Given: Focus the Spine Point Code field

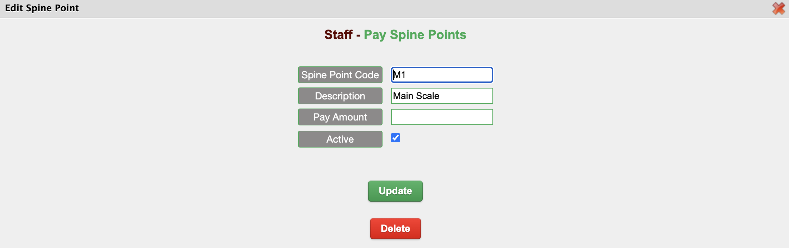Looking at the screenshot, I should tap(442, 75).
